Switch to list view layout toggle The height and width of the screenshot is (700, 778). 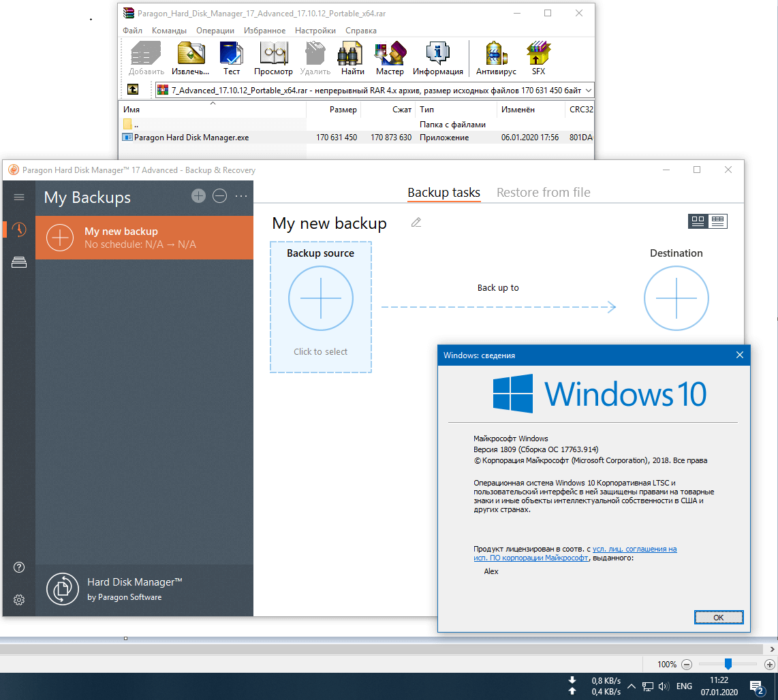717,221
